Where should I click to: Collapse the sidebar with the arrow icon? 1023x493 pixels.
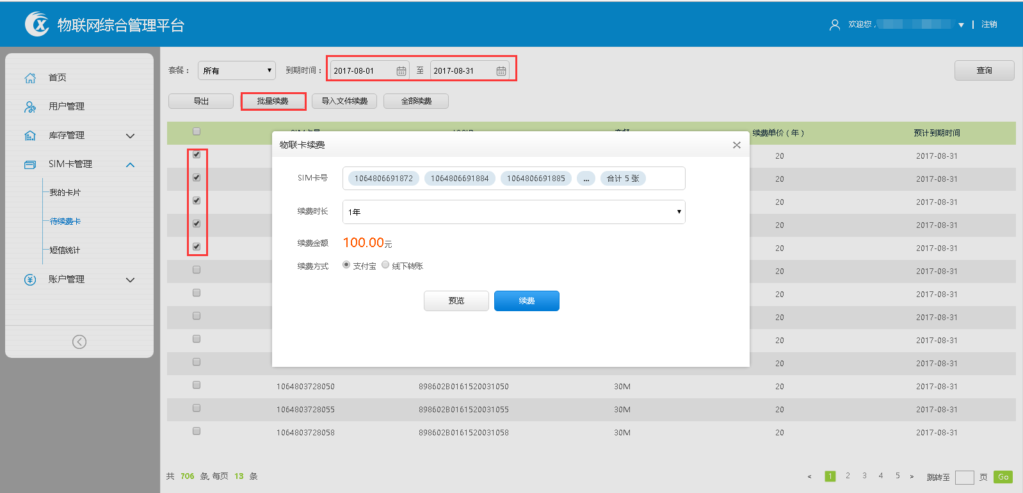(x=79, y=342)
